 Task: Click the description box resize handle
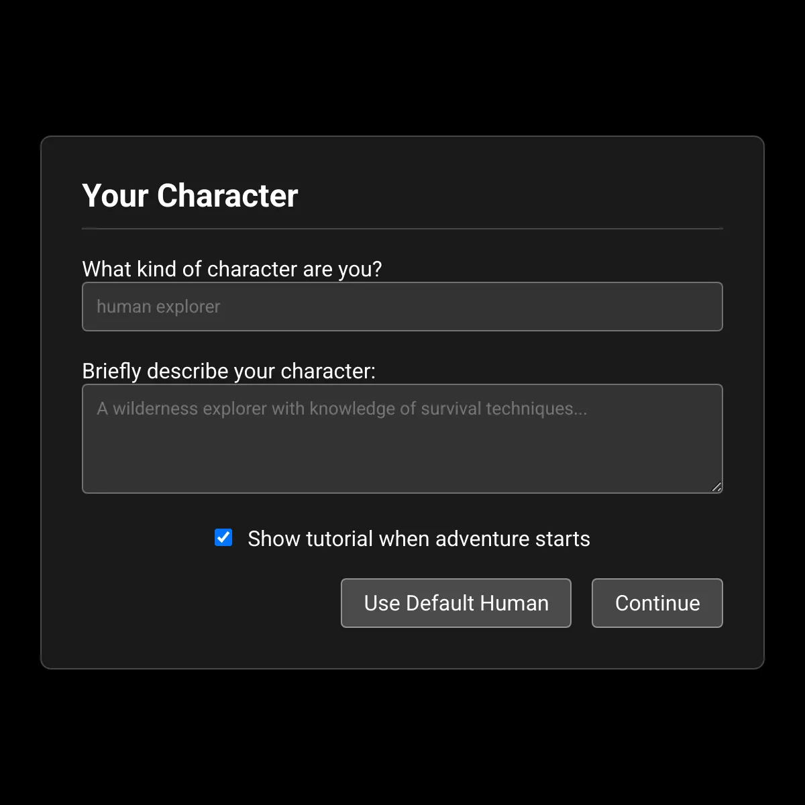click(716, 487)
